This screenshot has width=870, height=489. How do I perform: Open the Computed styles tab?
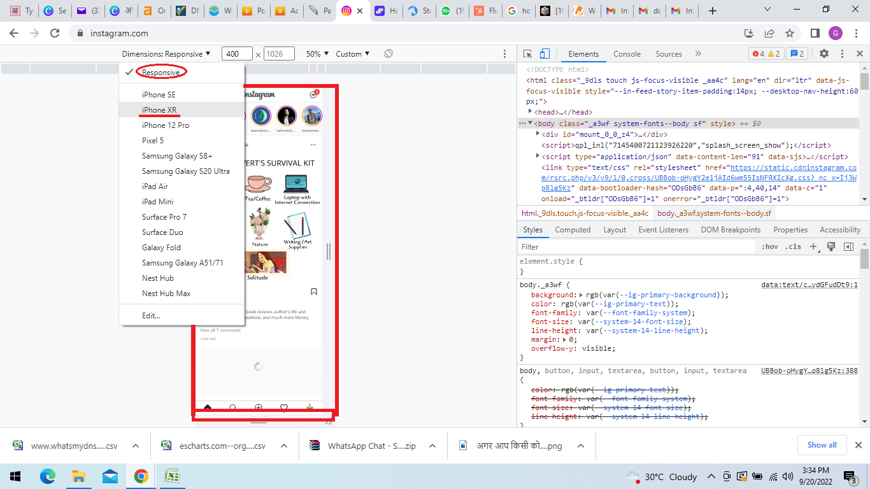(573, 230)
